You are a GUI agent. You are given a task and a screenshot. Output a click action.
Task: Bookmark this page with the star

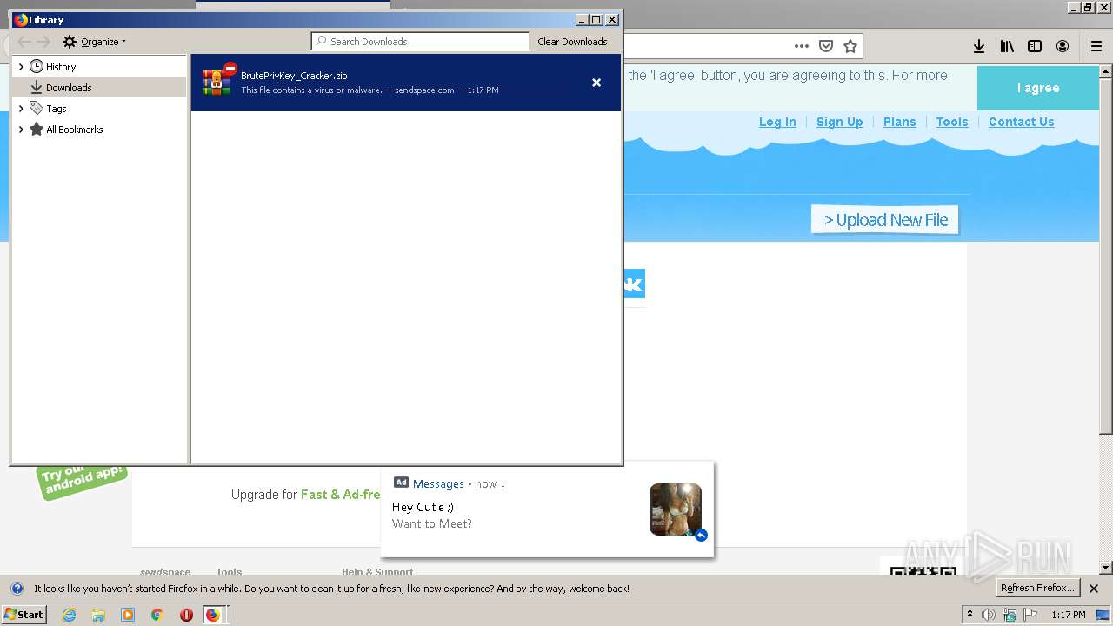(850, 46)
